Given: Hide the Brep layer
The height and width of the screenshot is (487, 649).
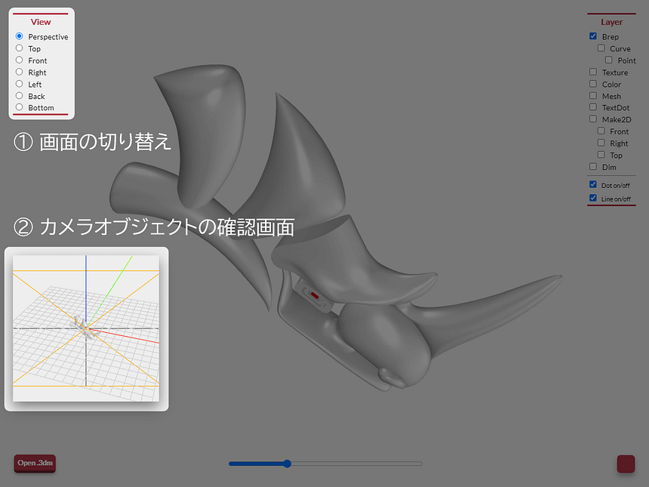Looking at the screenshot, I should [x=593, y=36].
